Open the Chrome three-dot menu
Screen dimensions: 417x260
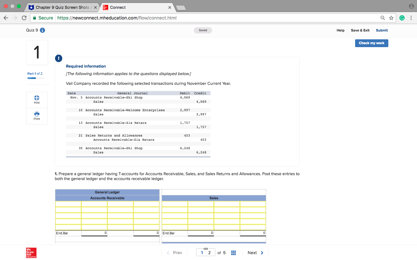[411, 18]
